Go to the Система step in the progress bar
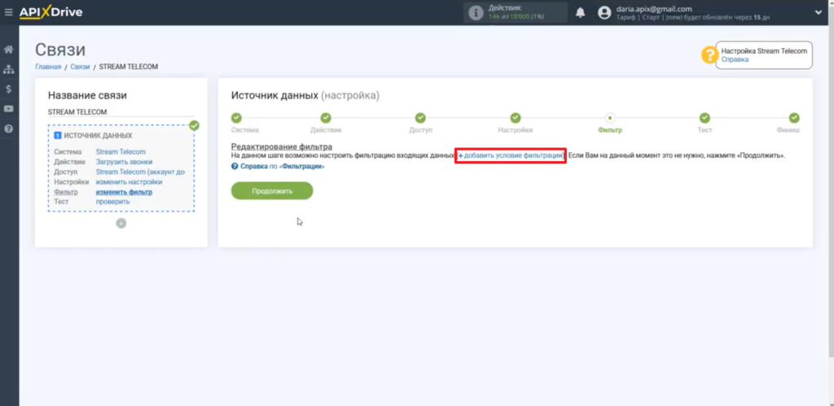This screenshot has height=406, width=834. click(236, 119)
